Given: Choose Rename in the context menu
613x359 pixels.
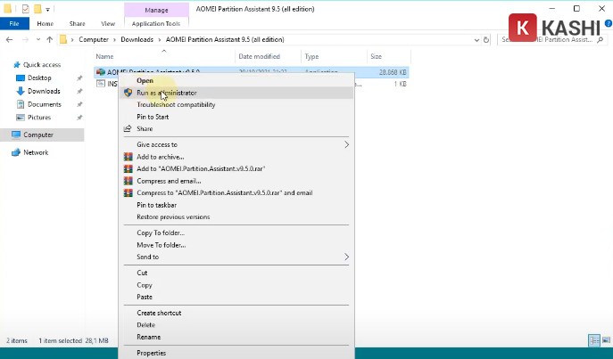Looking at the screenshot, I should click(236, 337).
